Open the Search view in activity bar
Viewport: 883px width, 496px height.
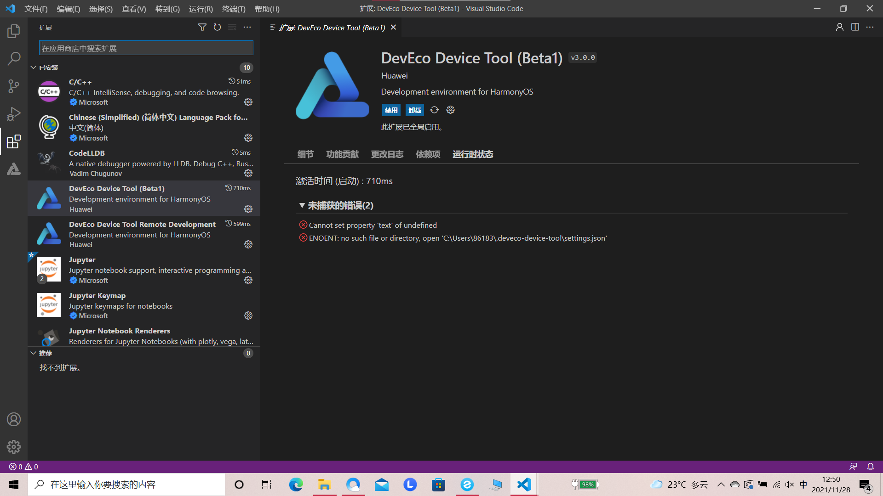tap(14, 59)
